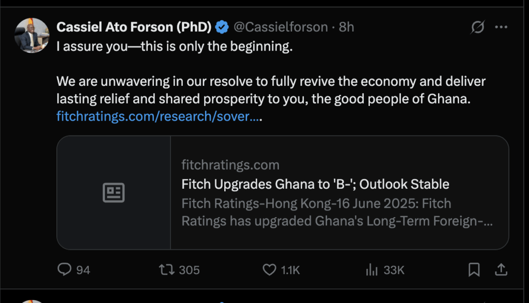The image size is (529, 303).
Task: Open the three-dot More options menu
Action: pyautogui.click(x=501, y=27)
